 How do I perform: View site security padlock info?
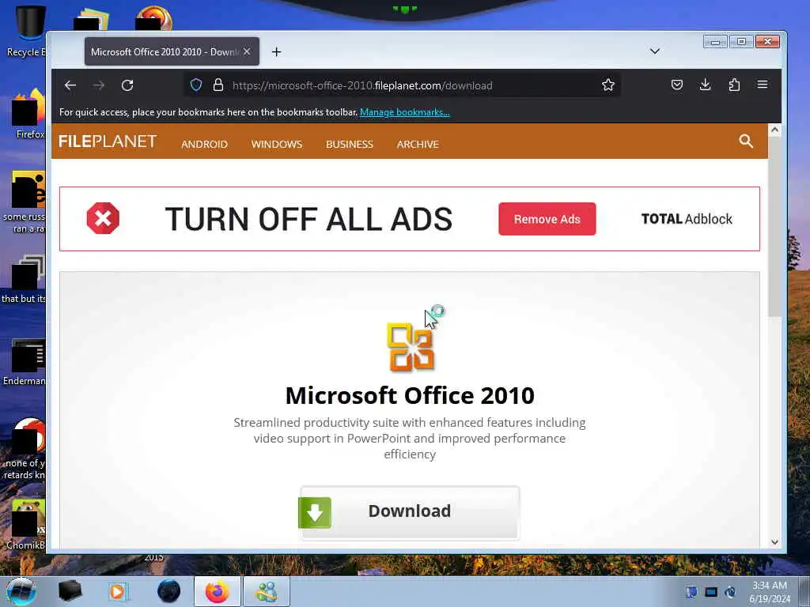click(218, 85)
